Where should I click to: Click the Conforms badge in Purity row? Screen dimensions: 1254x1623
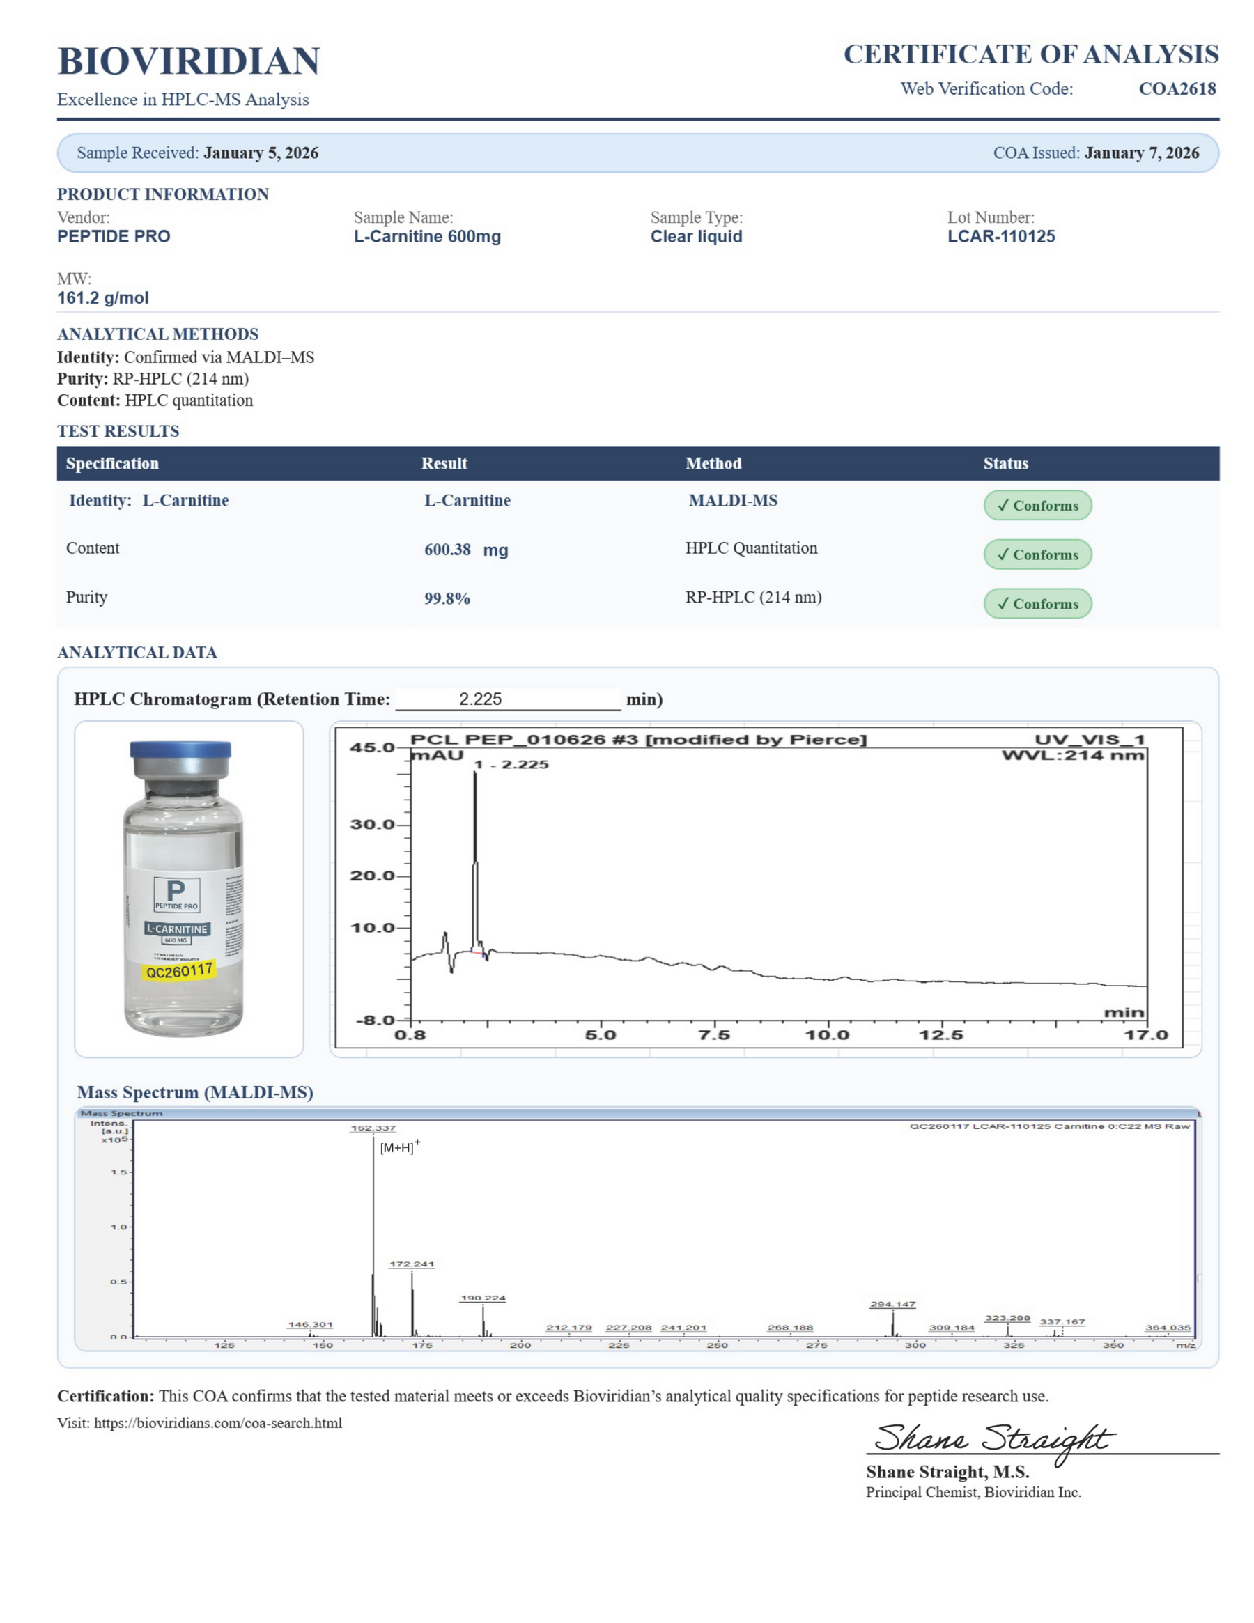coord(1038,603)
